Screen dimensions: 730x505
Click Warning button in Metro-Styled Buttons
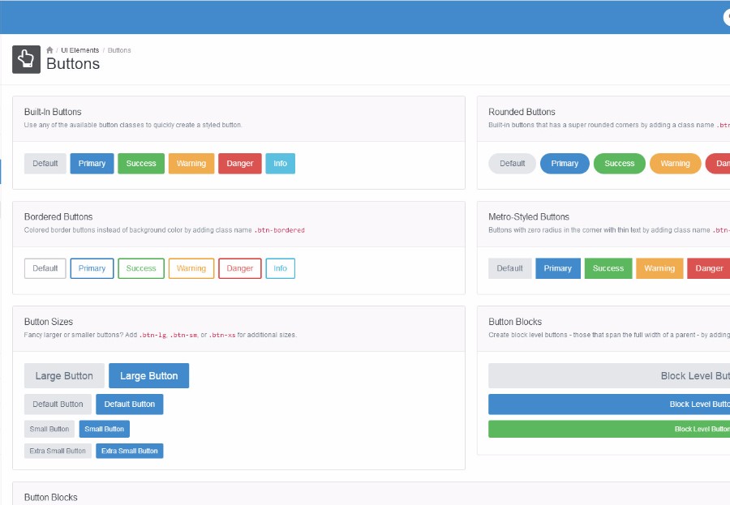click(659, 268)
